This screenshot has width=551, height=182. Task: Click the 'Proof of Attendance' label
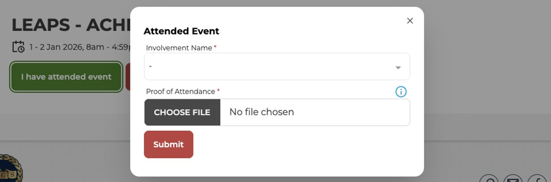click(180, 91)
